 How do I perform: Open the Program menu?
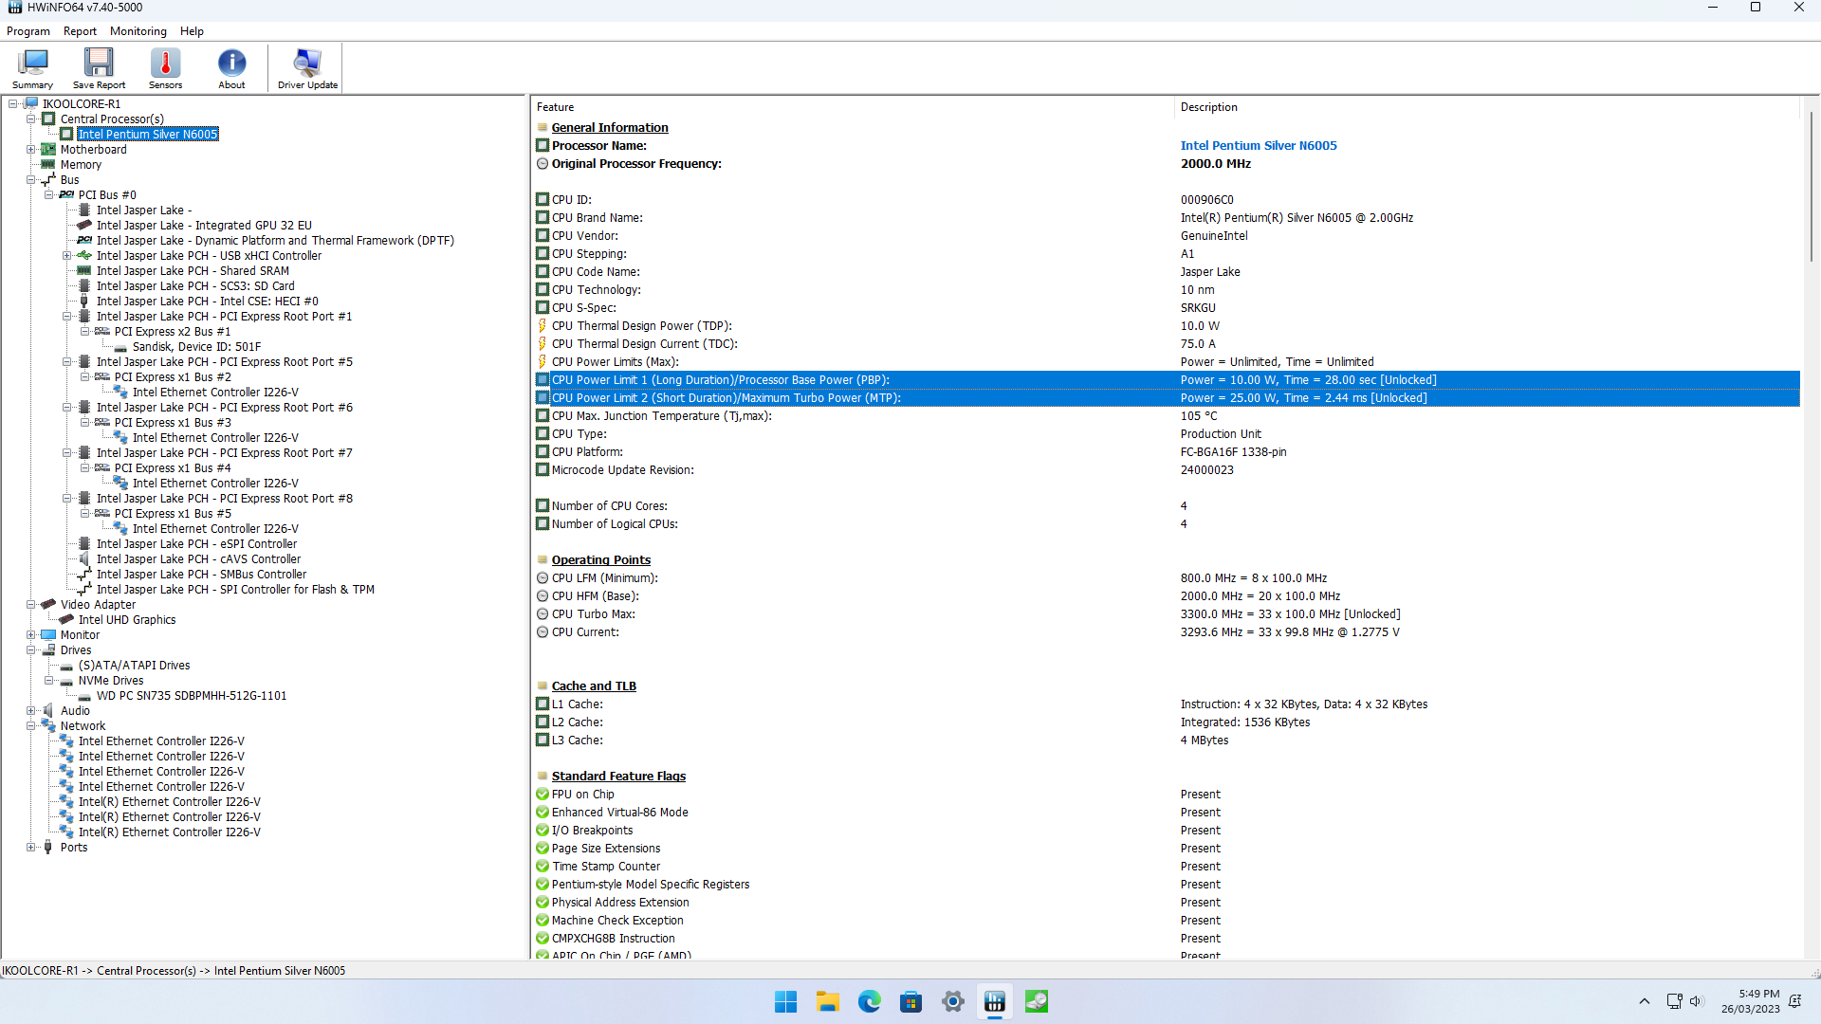coord(28,31)
